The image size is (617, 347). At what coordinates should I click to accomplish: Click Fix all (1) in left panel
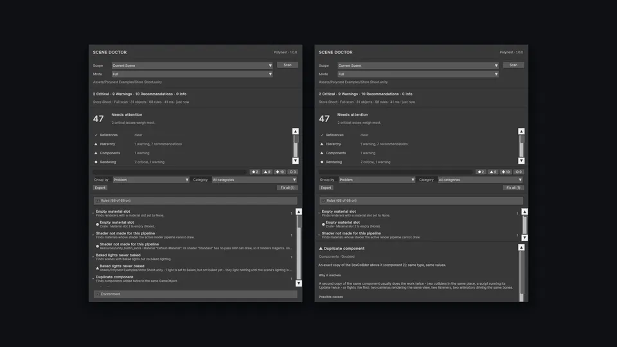287,188
